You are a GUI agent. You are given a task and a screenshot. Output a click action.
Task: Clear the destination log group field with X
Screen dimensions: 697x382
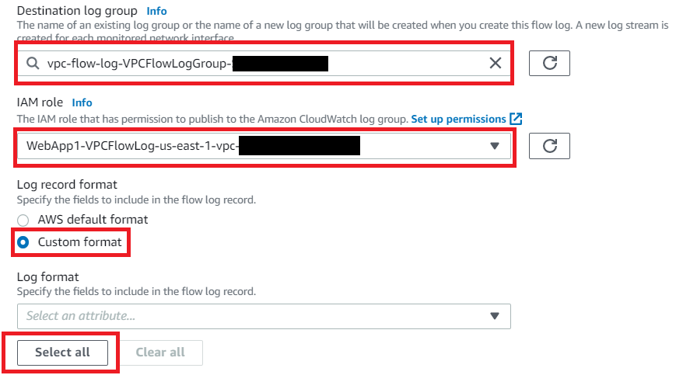(496, 63)
